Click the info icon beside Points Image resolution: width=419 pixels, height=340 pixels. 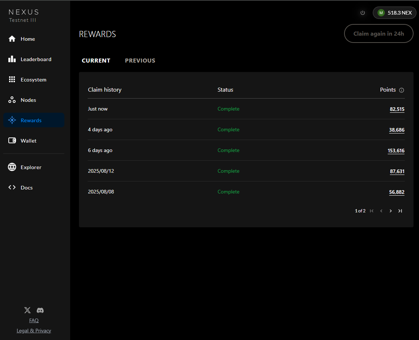point(402,90)
